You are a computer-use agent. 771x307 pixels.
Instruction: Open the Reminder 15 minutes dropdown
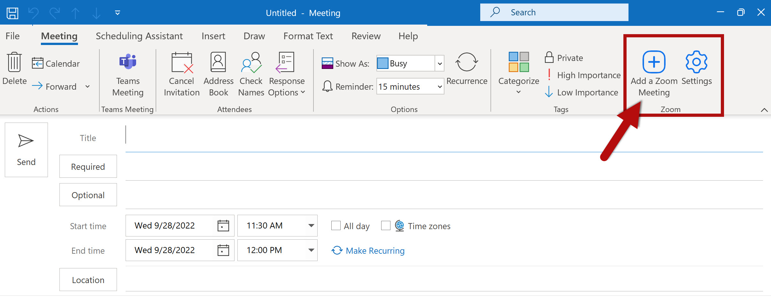pos(440,86)
